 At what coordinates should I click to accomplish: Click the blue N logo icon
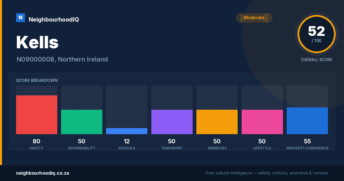point(20,18)
